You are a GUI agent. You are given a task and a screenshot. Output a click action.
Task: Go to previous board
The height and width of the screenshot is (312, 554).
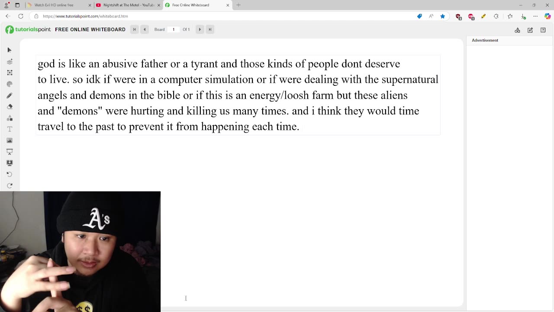(145, 29)
